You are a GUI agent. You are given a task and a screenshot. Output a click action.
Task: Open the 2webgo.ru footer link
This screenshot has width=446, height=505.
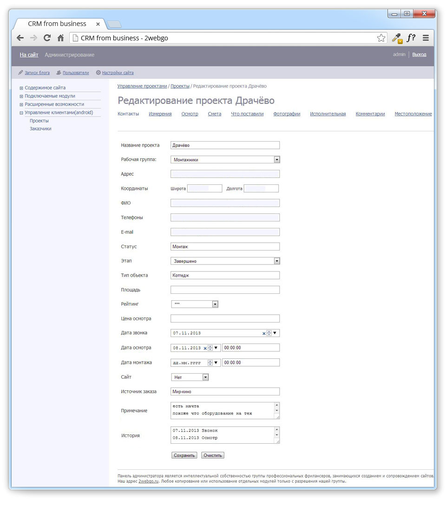(x=149, y=481)
